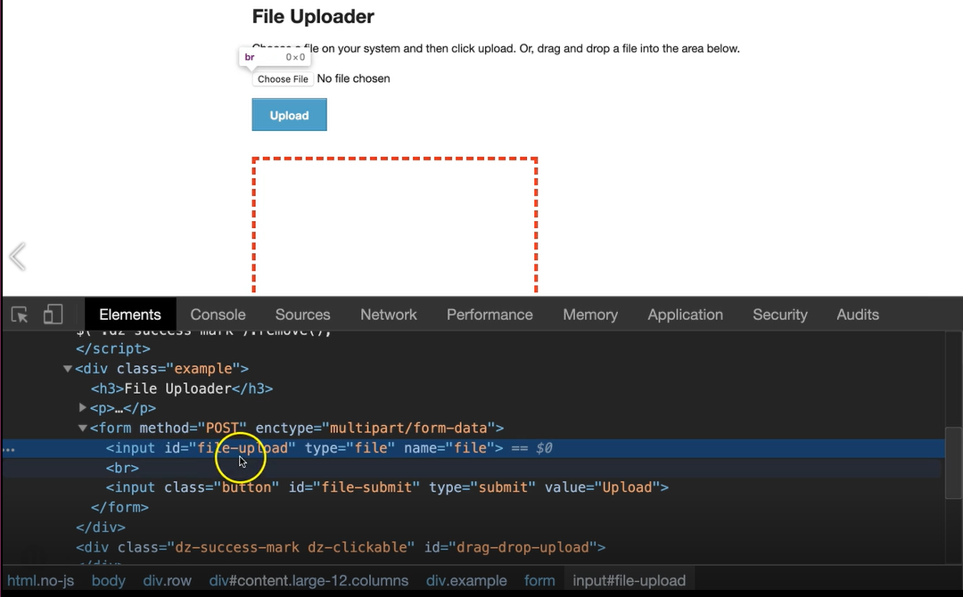Select the closing </form> tag line
The width and height of the screenshot is (963, 597).
pos(119,507)
